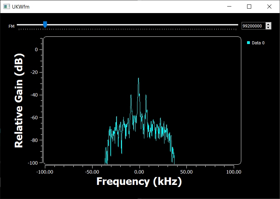Click the Data 0 legend label
This screenshot has width=280, height=199.
(258, 43)
